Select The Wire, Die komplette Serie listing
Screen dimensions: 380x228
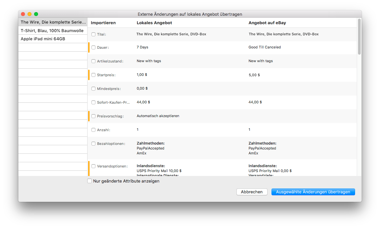pyautogui.click(x=53, y=22)
